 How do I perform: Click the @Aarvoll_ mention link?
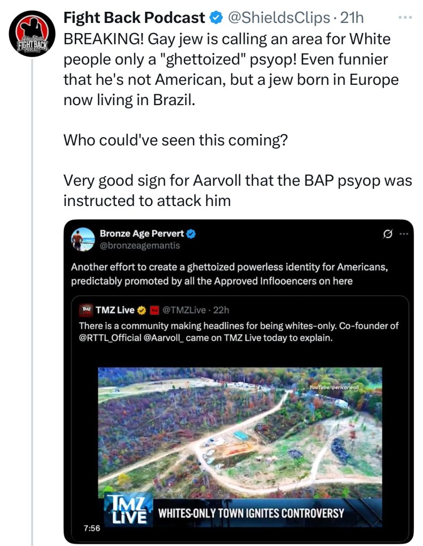(167, 337)
